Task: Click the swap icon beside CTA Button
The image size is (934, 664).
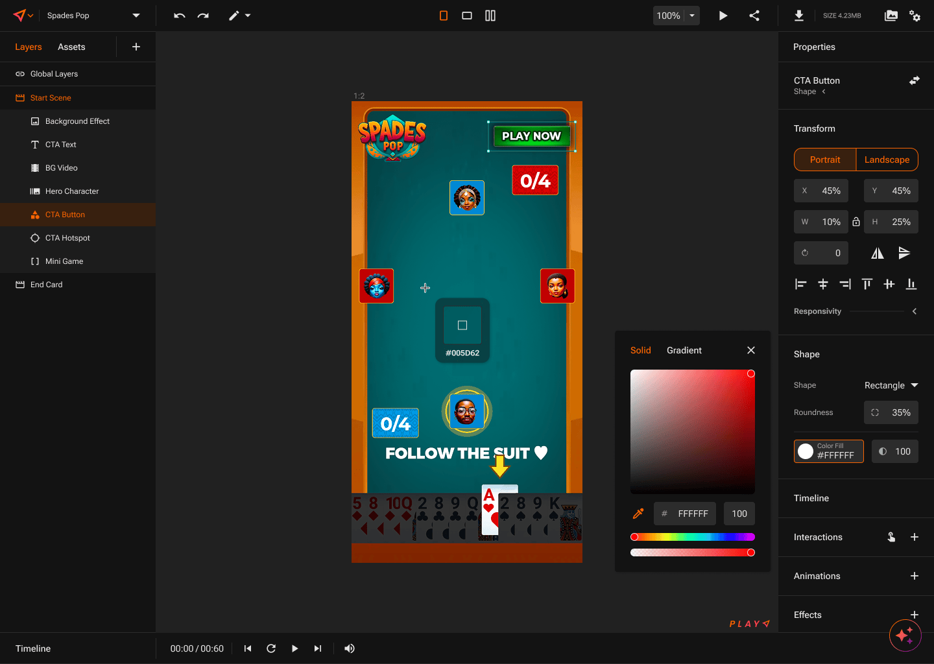Action: tap(915, 80)
